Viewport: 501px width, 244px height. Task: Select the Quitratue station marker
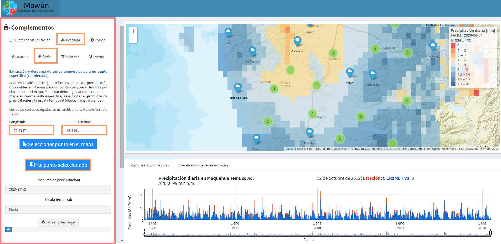point(309,132)
